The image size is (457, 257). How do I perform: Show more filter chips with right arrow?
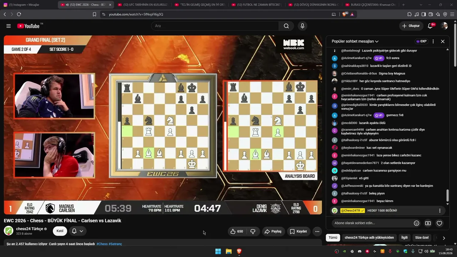[444, 238]
